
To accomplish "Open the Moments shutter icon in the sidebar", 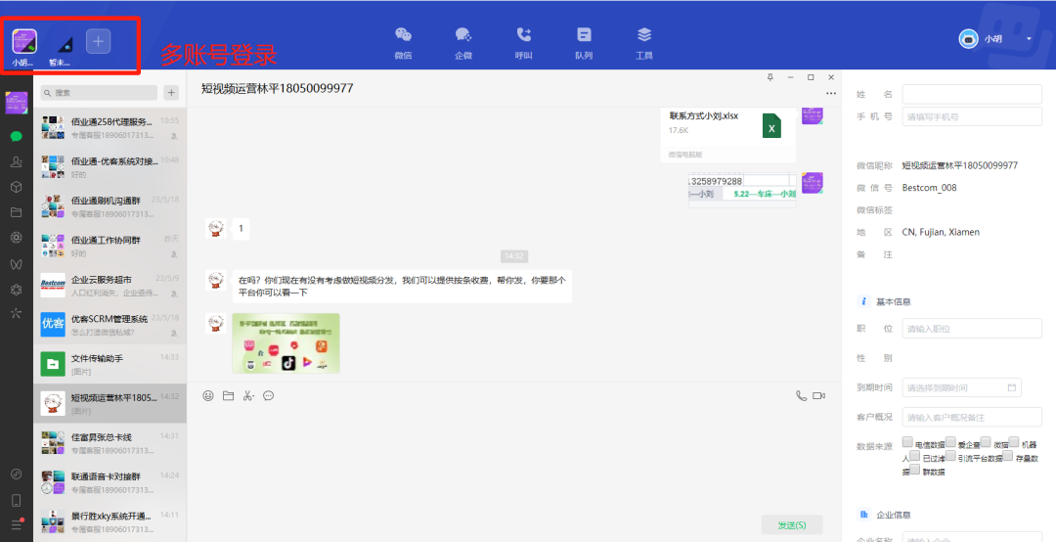I will click(x=17, y=238).
